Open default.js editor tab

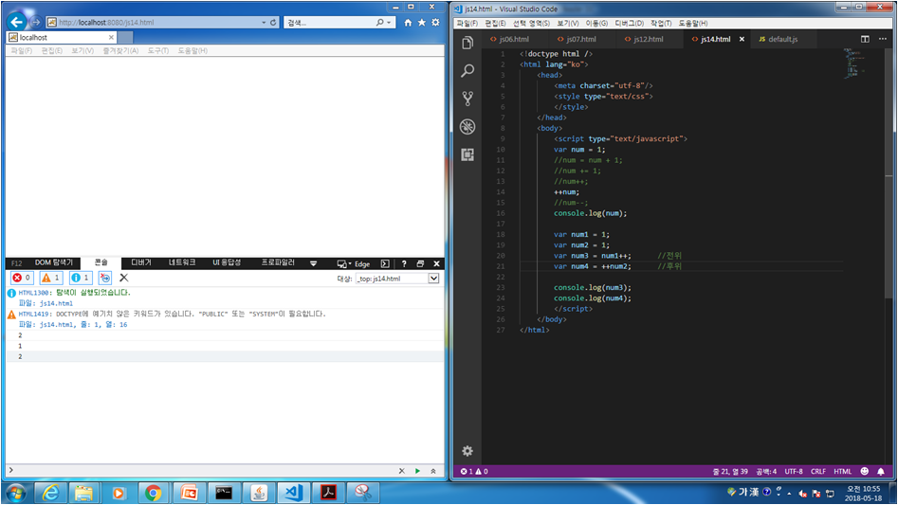point(782,39)
